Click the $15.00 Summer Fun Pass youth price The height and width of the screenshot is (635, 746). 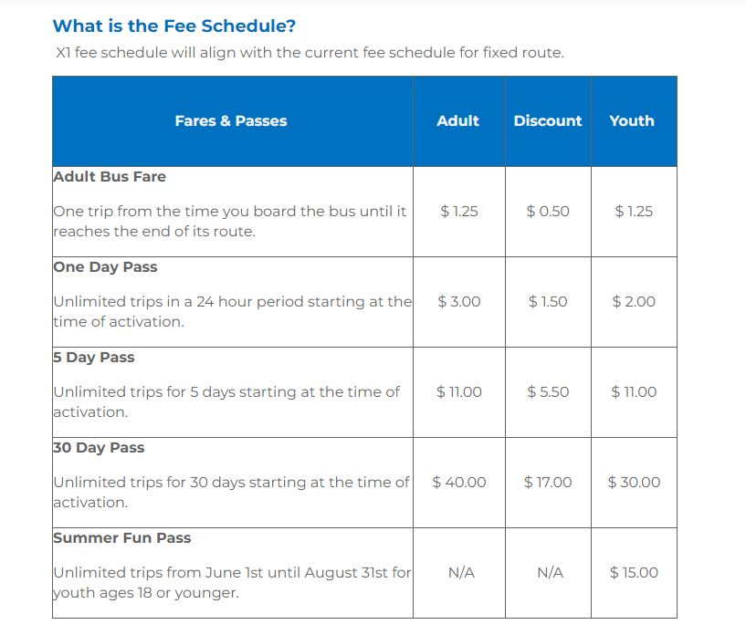pyautogui.click(x=634, y=572)
